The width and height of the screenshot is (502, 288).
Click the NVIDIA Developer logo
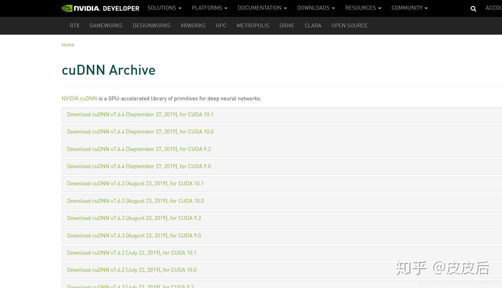click(100, 8)
